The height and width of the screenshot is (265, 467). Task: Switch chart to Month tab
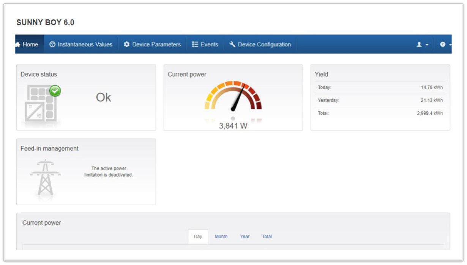point(221,237)
